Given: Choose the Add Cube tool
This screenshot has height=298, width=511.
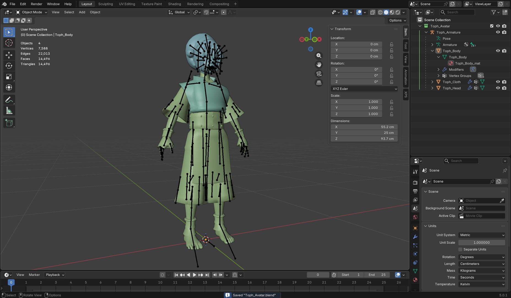Looking at the screenshot, I should [9, 123].
